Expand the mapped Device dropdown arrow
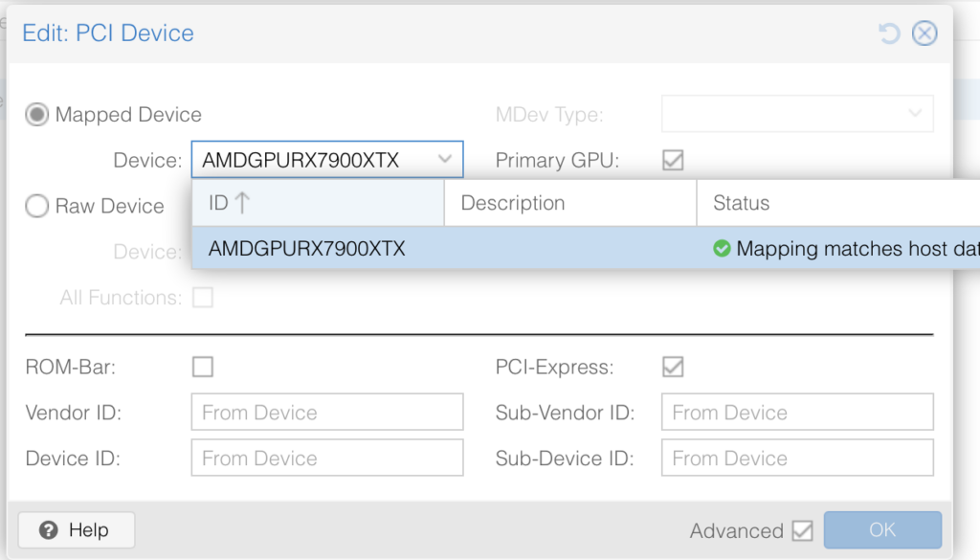Screen dimensions: 980x560 pyautogui.click(x=445, y=160)
